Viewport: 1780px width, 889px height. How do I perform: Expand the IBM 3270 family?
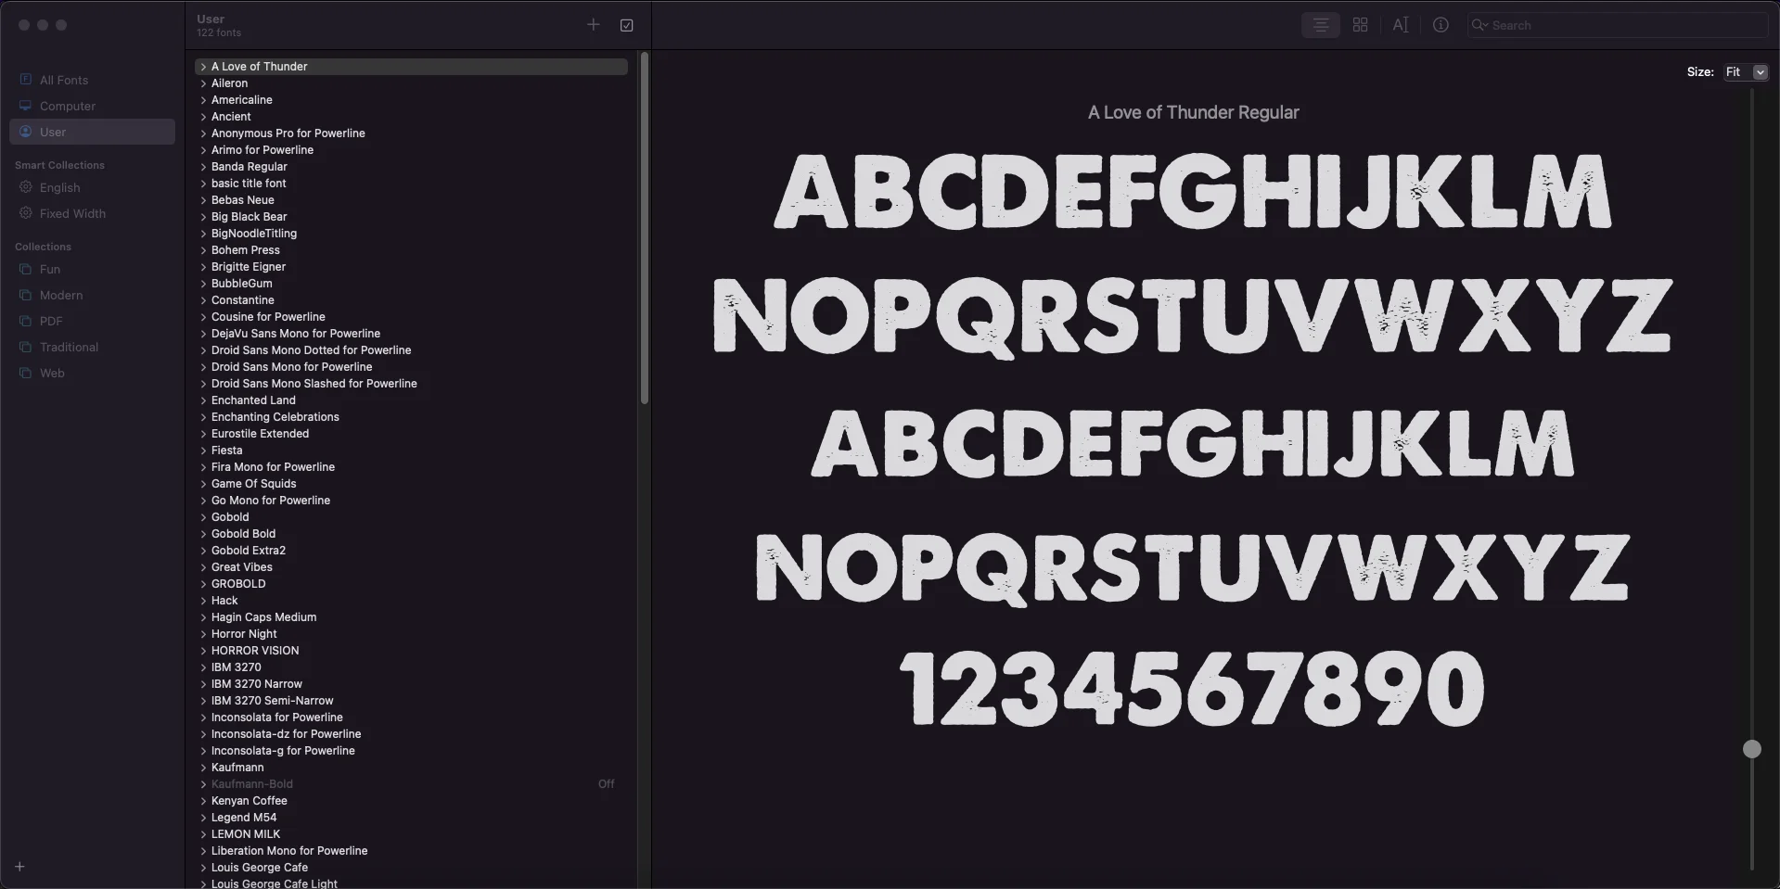(203, 667)
